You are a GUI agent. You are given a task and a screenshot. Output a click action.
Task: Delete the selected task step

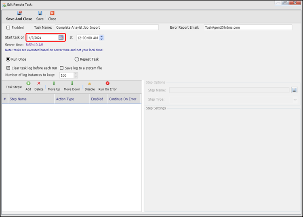[x=39, y=86]
